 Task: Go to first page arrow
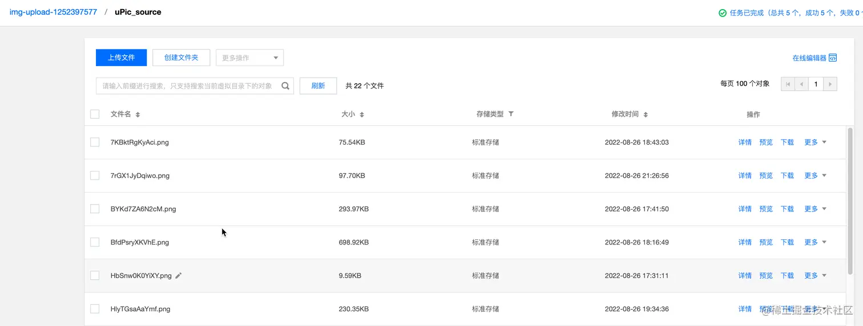[x=788, y=84]
